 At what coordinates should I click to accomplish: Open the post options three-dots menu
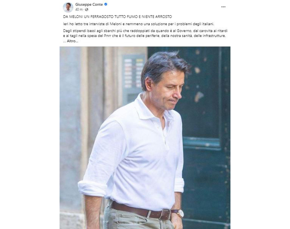(x=223, y=7)
